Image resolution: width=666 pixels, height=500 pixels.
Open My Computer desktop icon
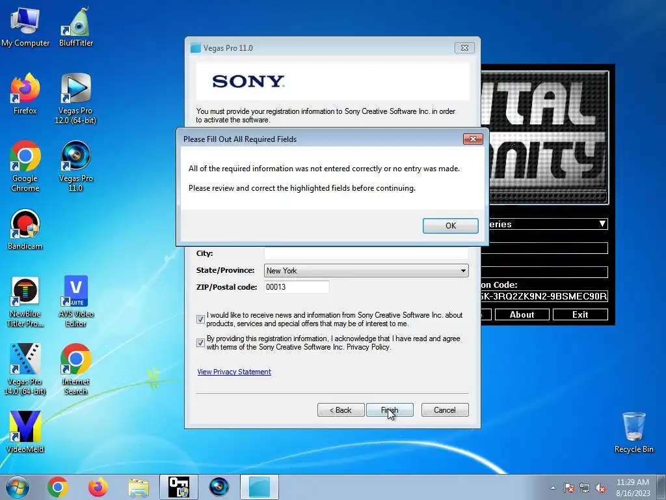click(x=25, y=26)
